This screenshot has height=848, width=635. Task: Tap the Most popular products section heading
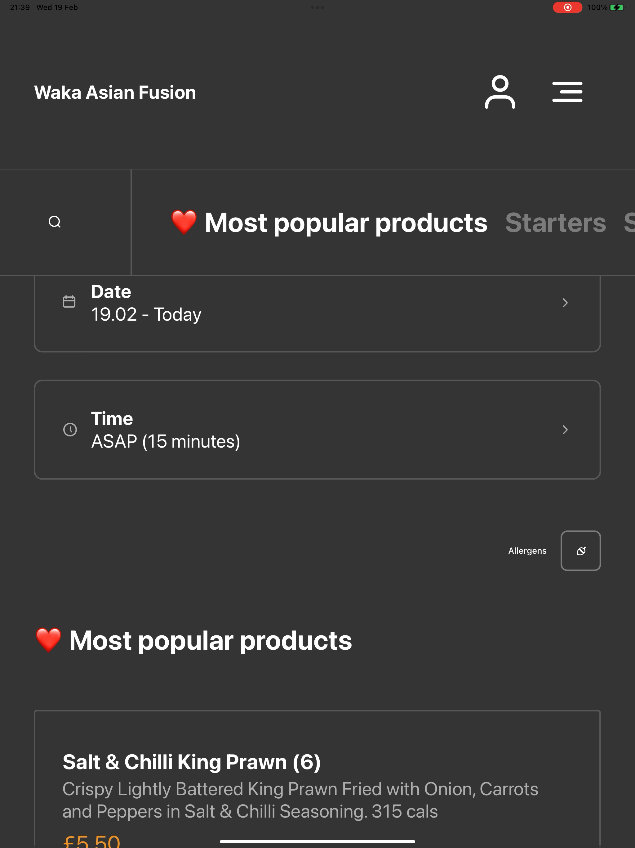click(193, 640)
